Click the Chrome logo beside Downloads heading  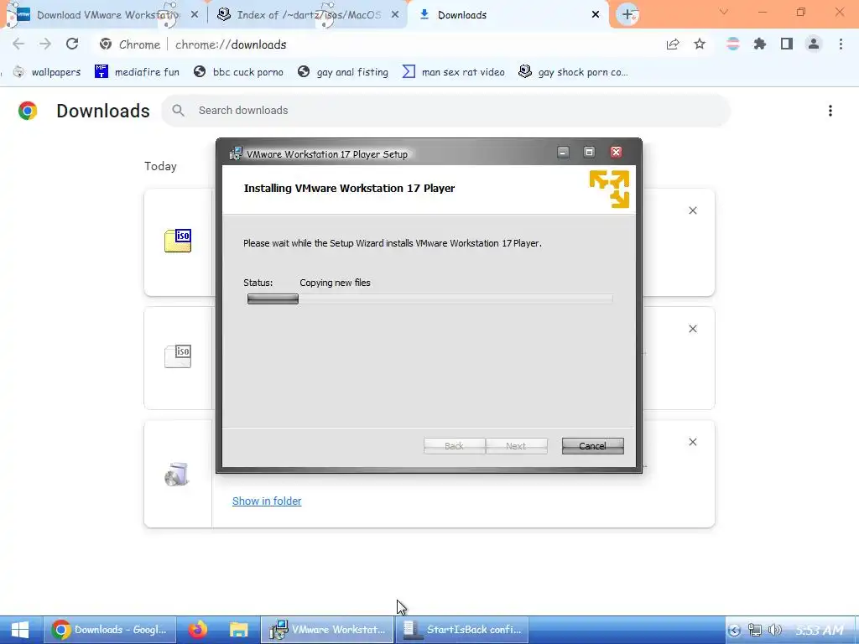click(x=28, y=111)
